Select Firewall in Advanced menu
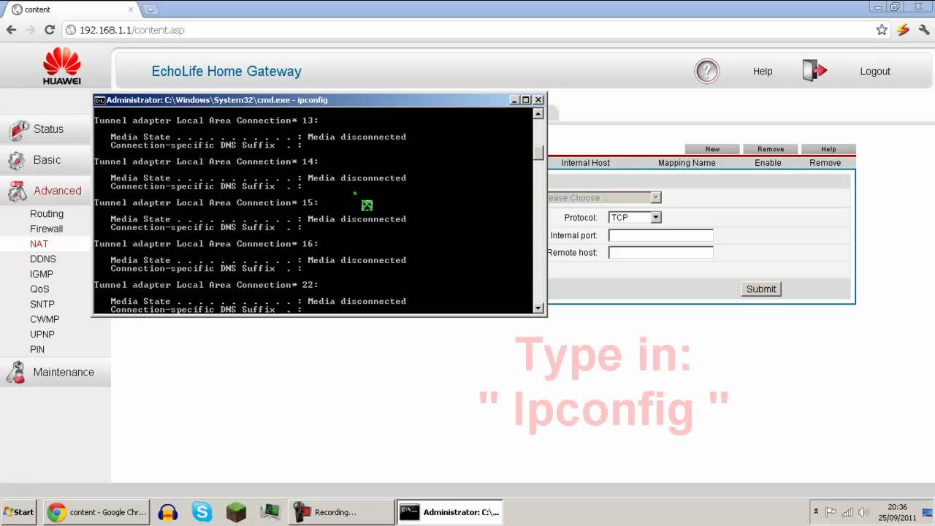The image size is (935, 526). (x=46, y=229)
